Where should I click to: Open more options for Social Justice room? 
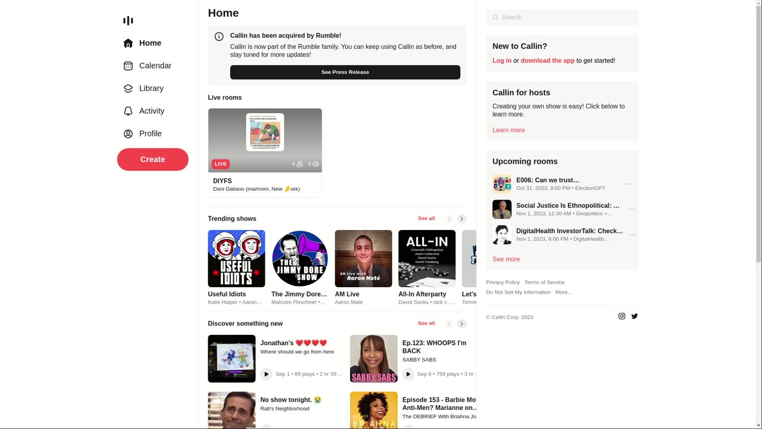click(x=632, y=209)
